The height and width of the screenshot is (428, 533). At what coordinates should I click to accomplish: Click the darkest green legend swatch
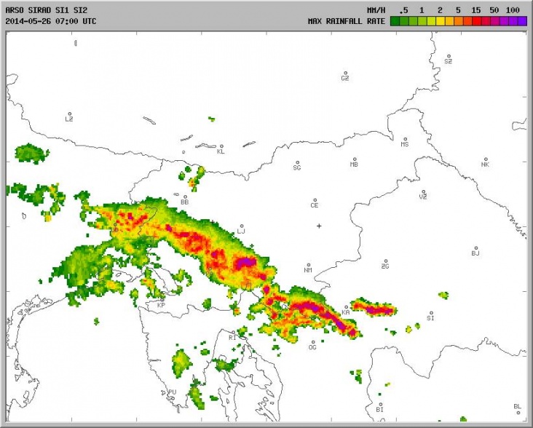395,21
